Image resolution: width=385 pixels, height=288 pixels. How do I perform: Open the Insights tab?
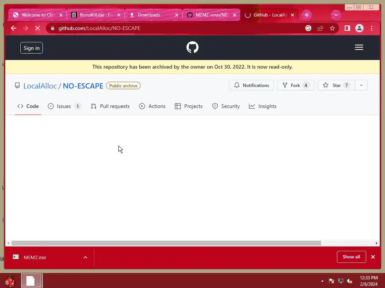click(x=262, y=106)
